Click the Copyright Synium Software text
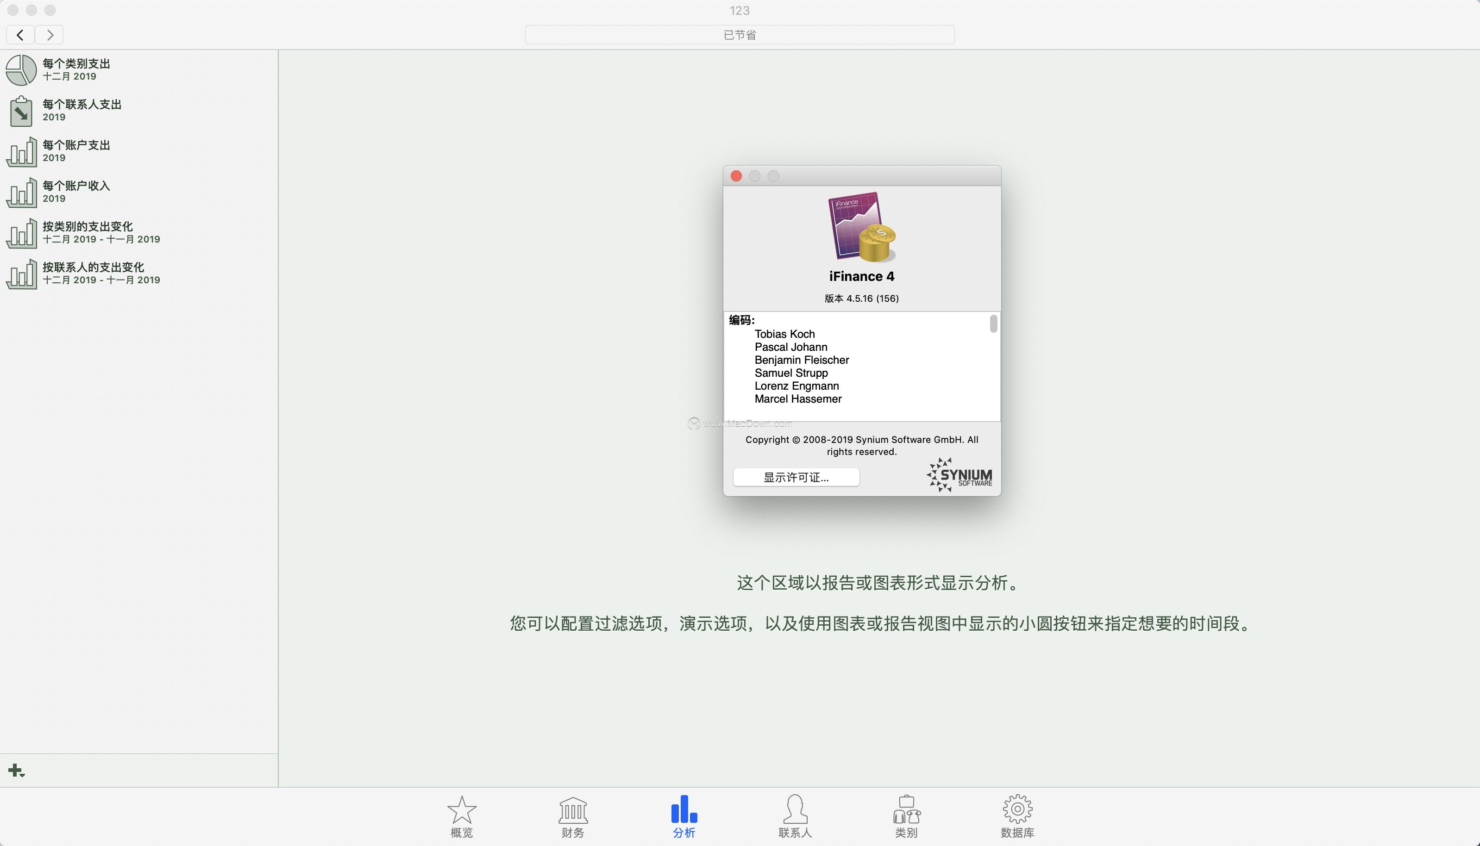Viewport: 1480px width, 846px height. coord(861,446)
